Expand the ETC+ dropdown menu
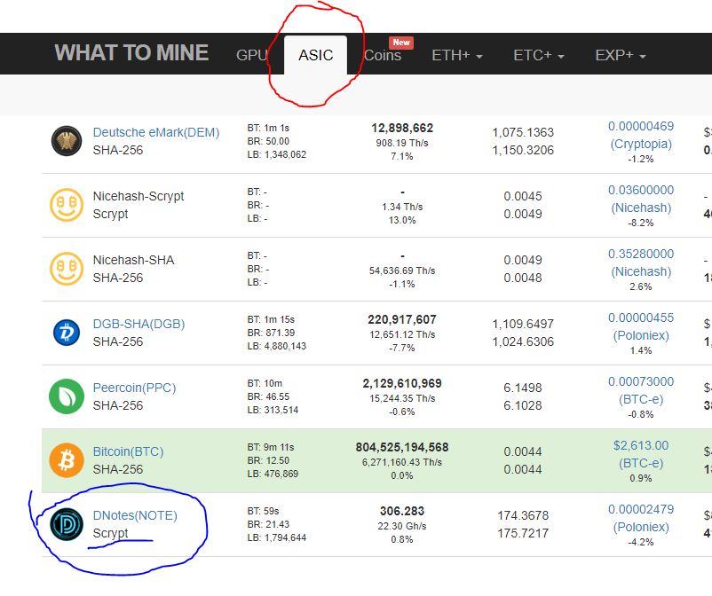Screen dimensions: 712x596 539,55
